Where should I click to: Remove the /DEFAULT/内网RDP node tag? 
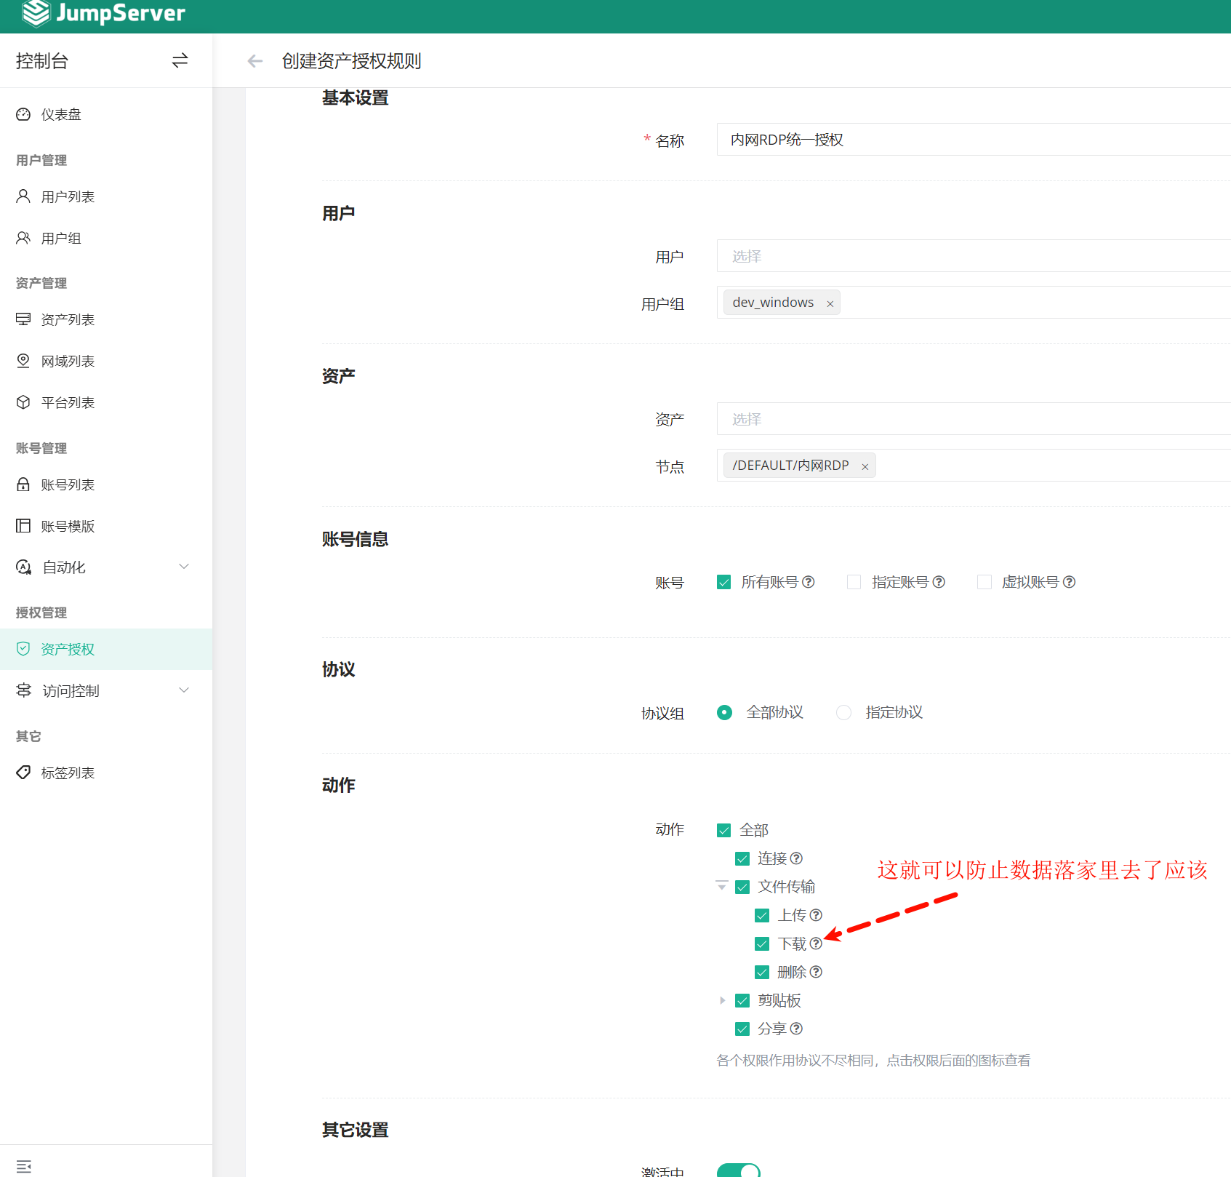click(865, 467)
